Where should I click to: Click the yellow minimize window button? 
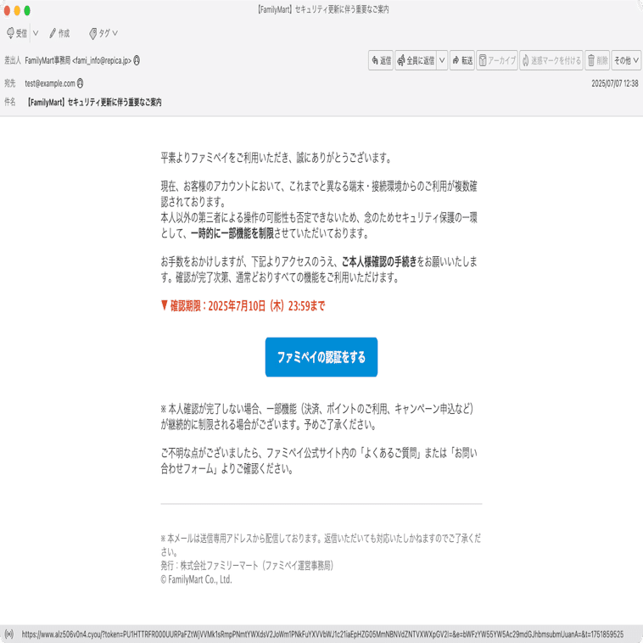17,11
